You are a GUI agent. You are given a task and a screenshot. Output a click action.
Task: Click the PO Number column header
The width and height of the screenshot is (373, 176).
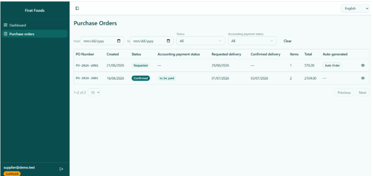[85, 54]
